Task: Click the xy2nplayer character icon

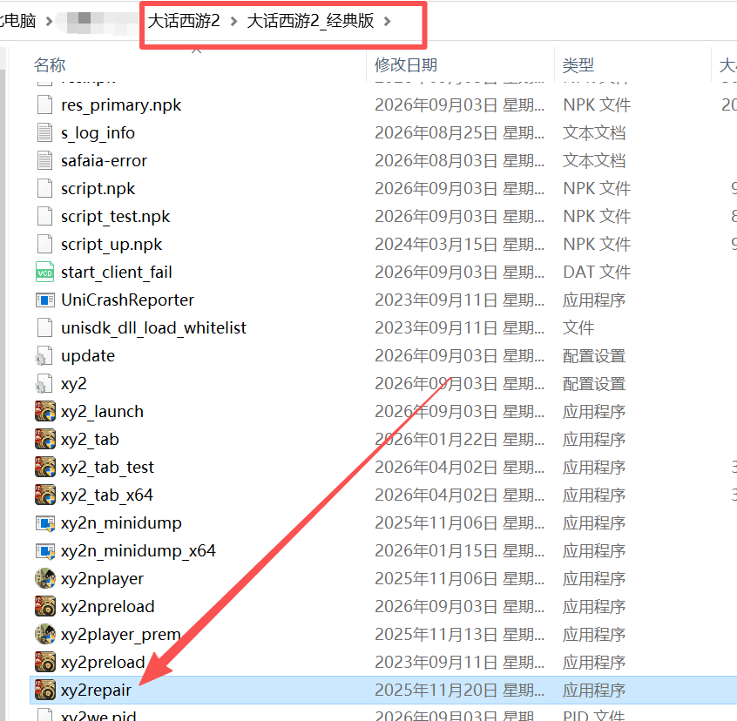Action: pos(45,579)
